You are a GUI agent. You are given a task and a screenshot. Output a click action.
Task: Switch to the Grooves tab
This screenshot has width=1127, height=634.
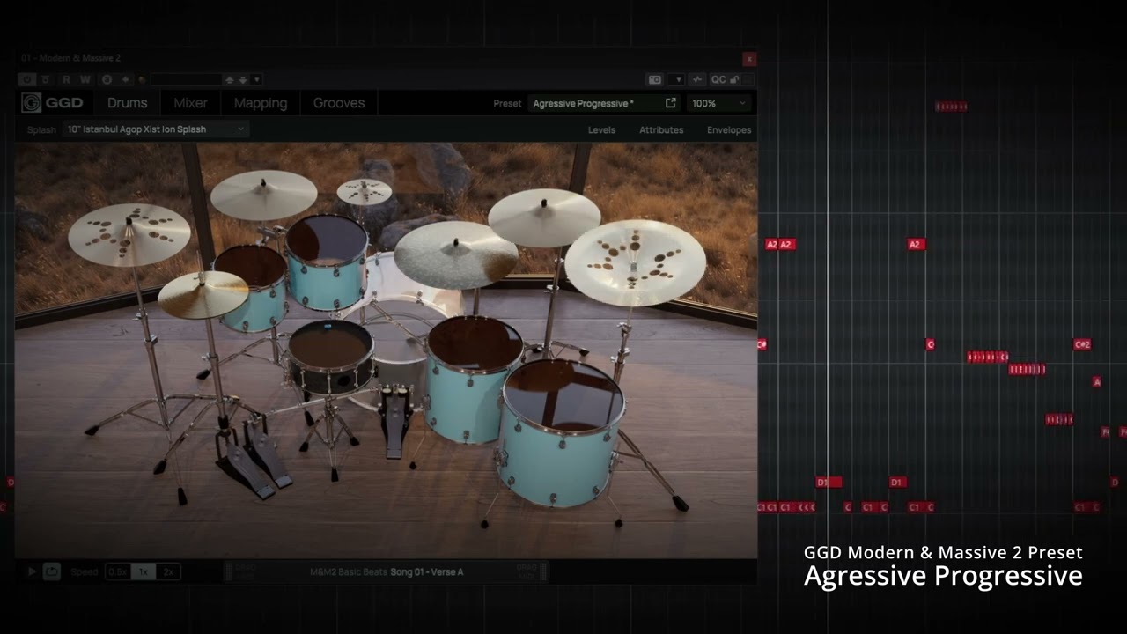[339, 103]
